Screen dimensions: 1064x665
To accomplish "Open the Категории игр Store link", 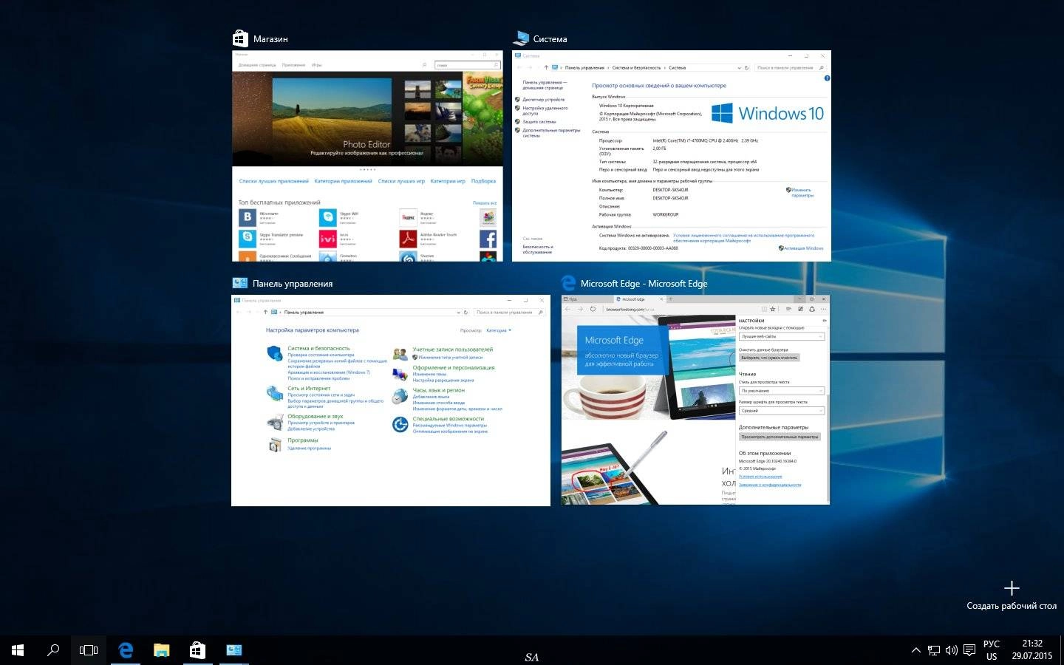I will pos(448,181).
